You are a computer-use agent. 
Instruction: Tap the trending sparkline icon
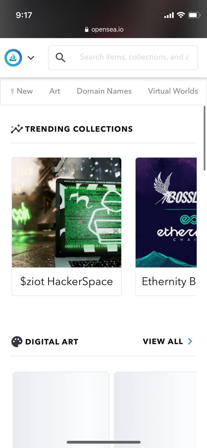(x=16, y=129)
